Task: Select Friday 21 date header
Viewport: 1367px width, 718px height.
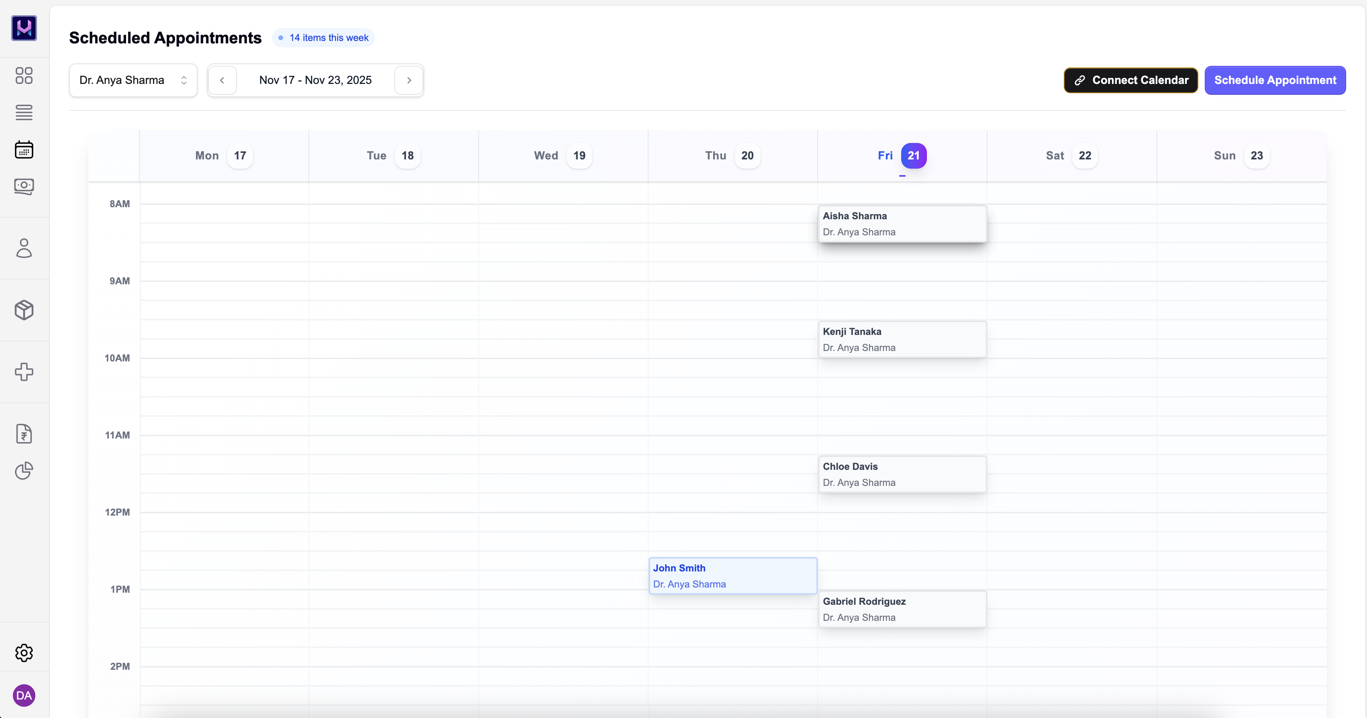Action: (x=902, y=155)
